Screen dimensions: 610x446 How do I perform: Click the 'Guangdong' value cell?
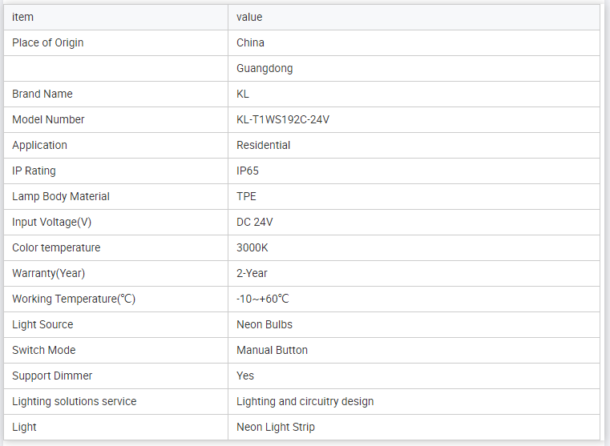265,68
